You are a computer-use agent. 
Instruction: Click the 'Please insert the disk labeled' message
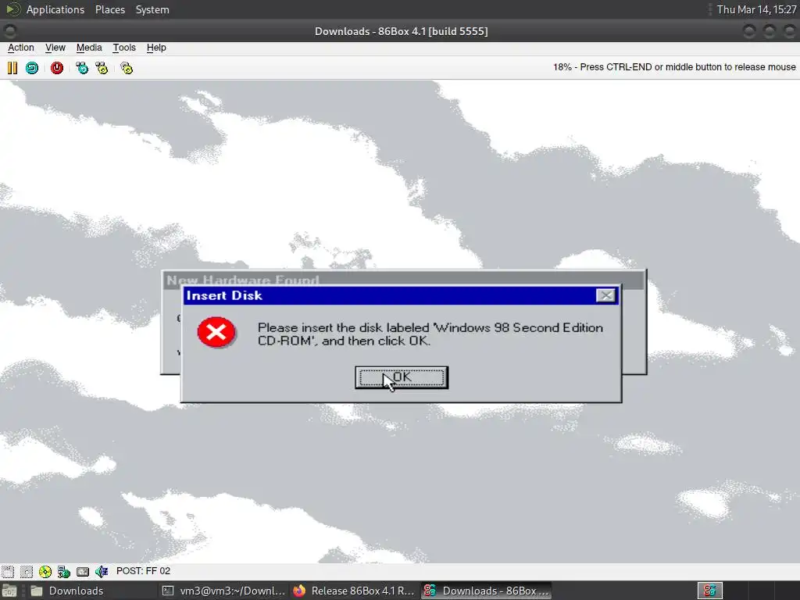click(x=430, y=334)
